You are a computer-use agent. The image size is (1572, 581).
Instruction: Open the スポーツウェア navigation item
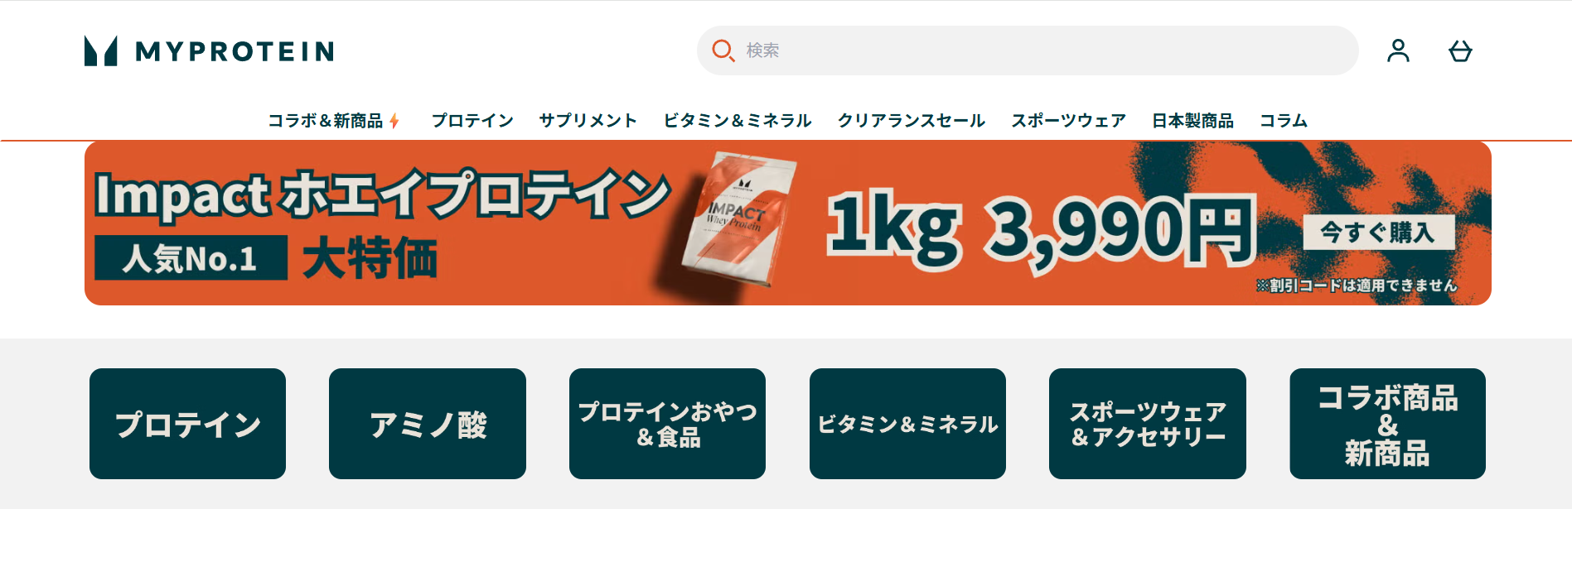(x=1069, y=121)
